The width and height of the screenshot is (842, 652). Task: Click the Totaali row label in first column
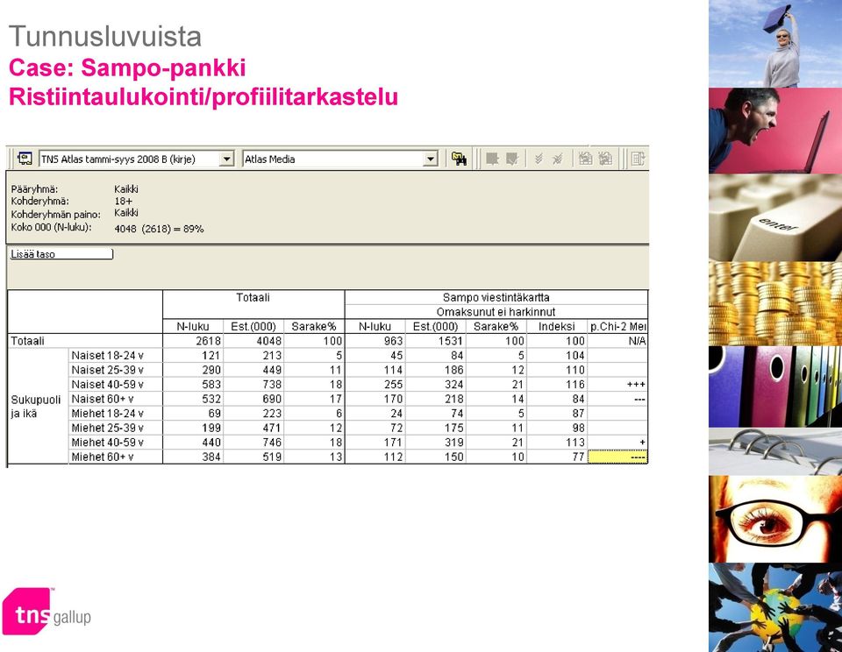[28, 341]
